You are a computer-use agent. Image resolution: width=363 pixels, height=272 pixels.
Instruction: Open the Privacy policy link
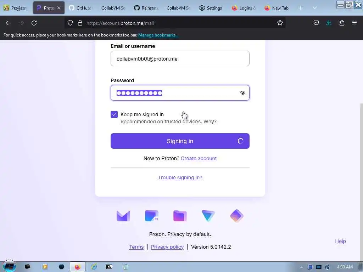pyautogui.click(x=167, y=247)
